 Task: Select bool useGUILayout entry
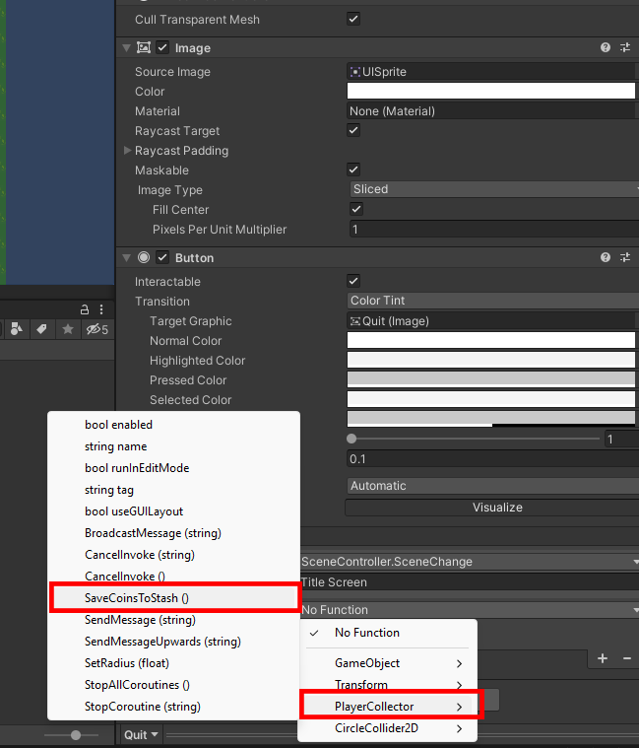tap(174, 511)
